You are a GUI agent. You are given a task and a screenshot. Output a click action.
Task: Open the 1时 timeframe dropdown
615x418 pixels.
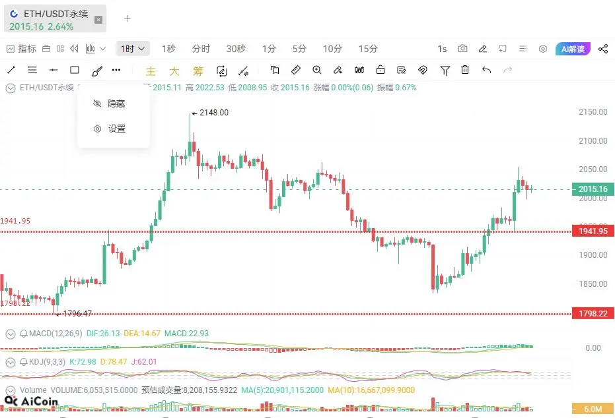click(x=133, y=49)
